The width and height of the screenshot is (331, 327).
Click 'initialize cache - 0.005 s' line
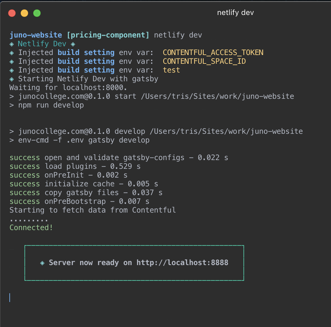(x=84, y=184)
